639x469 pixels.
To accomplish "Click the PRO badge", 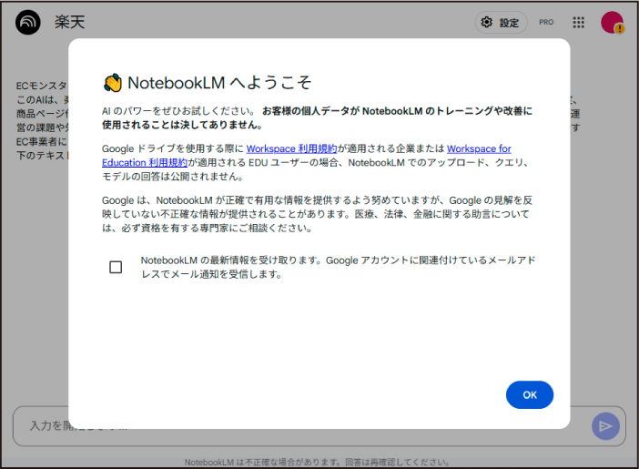I will pos(546,23).
